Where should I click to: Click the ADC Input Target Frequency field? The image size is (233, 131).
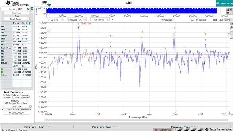(x=16, y=113)
